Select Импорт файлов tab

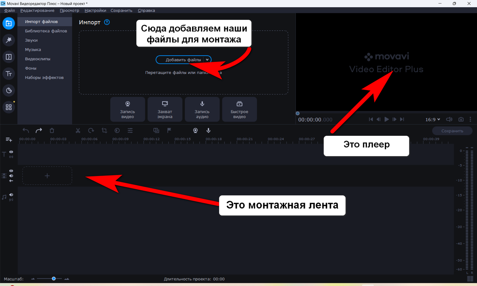pos(45,21)
